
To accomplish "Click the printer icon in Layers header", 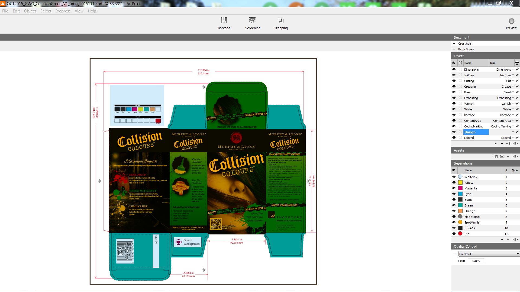I will pos(517,63).
